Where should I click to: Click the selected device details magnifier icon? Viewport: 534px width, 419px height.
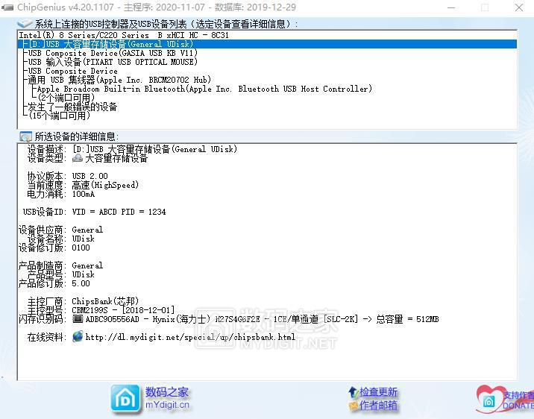coord(25,136)
